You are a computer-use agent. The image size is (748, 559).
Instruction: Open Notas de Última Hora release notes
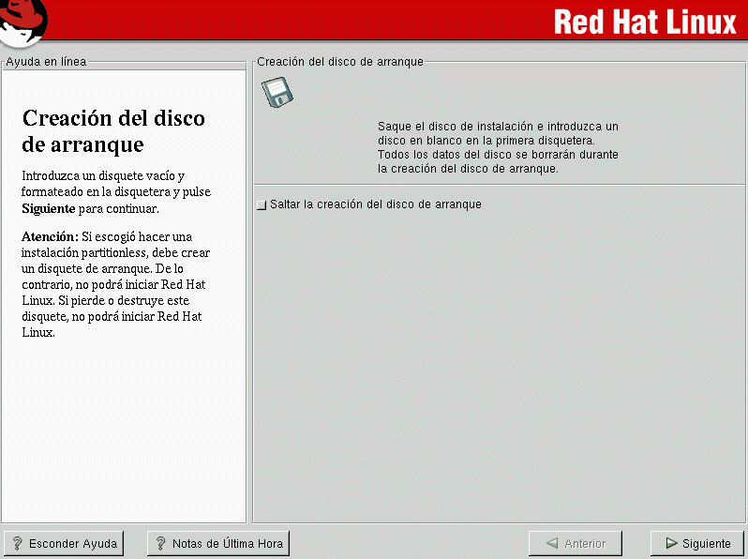click(217, 543)
